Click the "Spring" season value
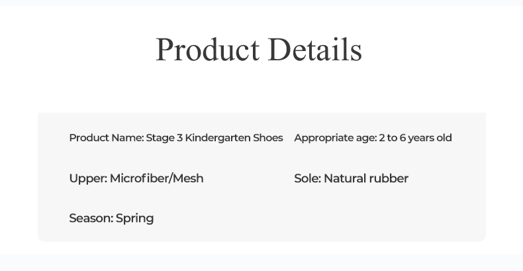The height and width of the screenshot is (271, 523). click(135, 218)
